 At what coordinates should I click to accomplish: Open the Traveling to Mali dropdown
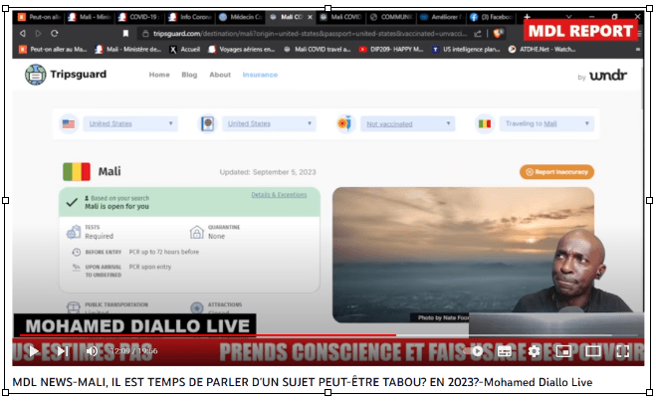tap(547, 123)
